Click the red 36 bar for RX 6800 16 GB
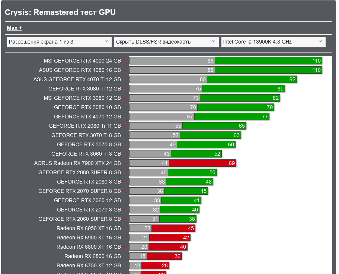This screenshot has width=339, height=274. click(164, 256)
